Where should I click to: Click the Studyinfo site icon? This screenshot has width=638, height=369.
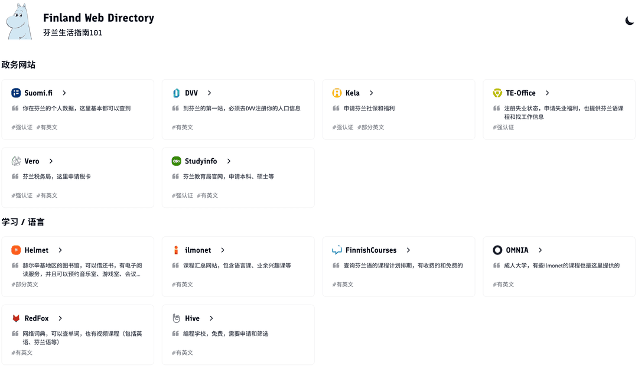pos(176,161)
